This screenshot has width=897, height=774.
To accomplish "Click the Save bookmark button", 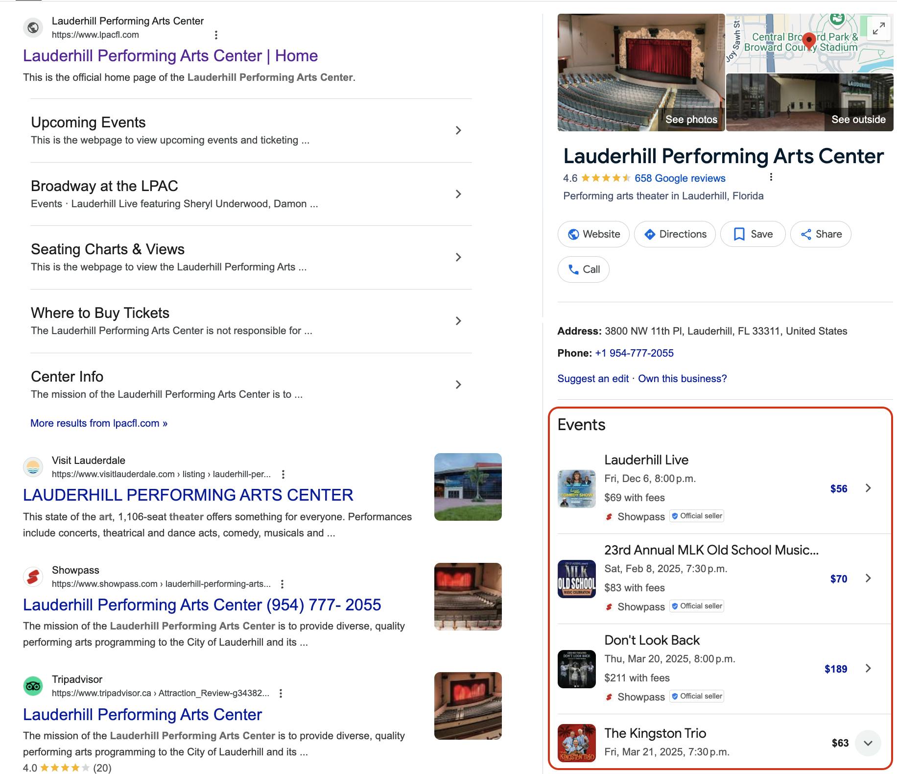I will click(753, 234).
